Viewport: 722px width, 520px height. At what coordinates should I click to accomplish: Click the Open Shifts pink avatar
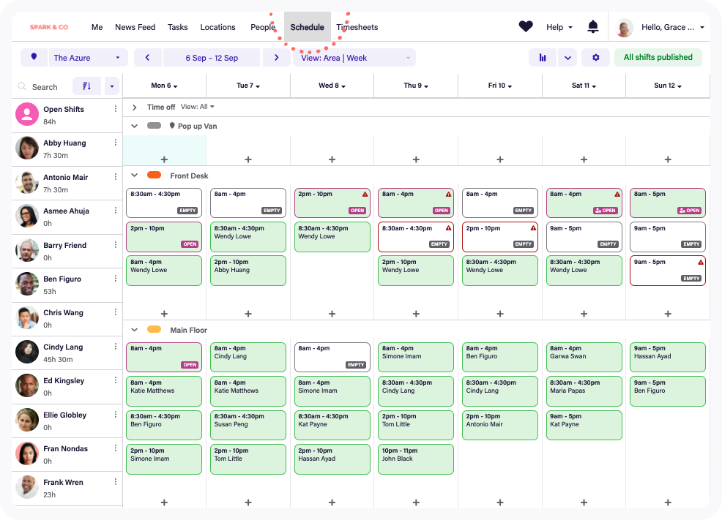[27, 114]
